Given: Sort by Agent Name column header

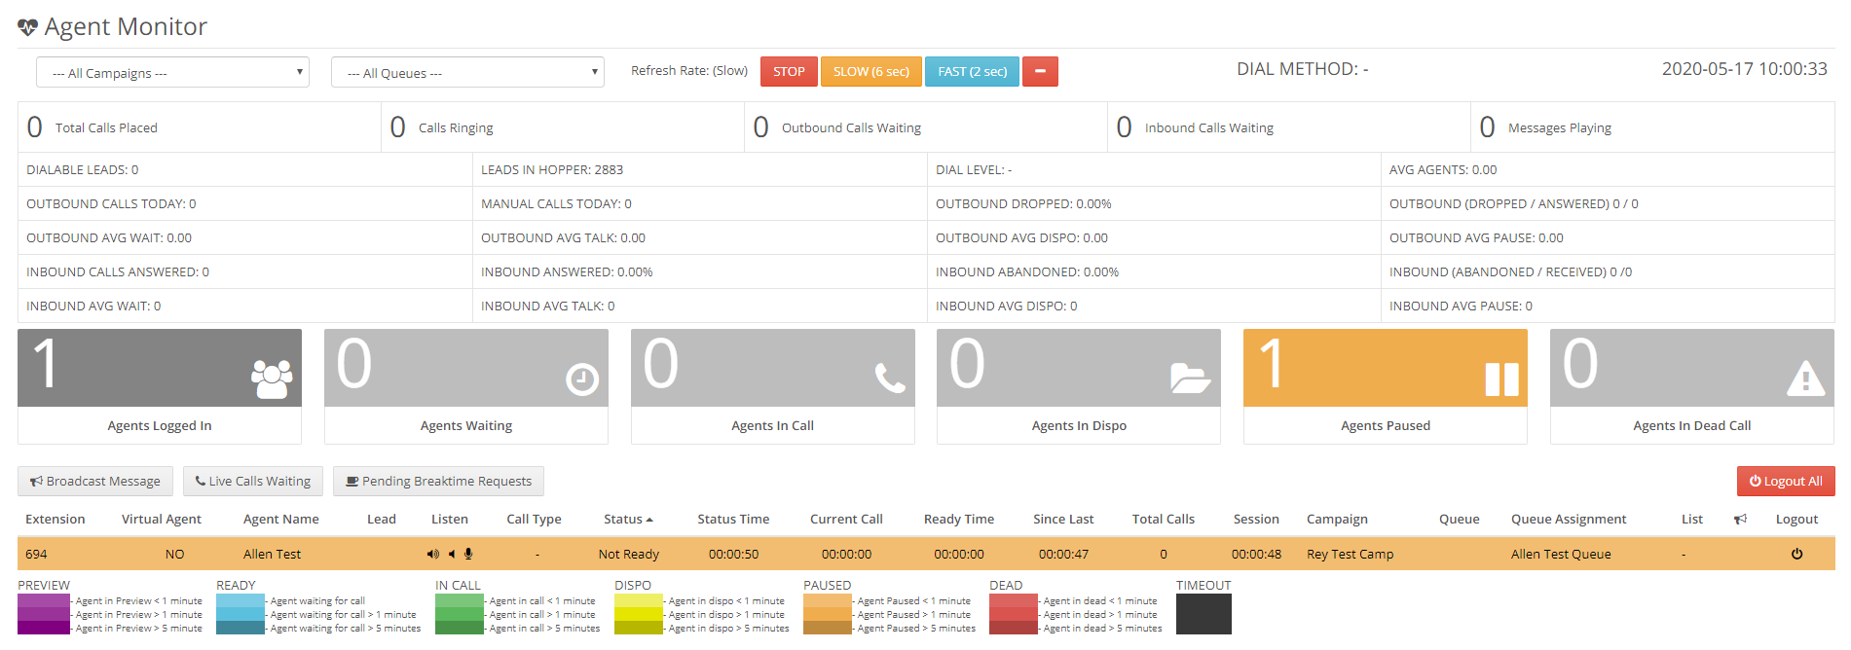Looking at the screenshot, I should (281, 519).
